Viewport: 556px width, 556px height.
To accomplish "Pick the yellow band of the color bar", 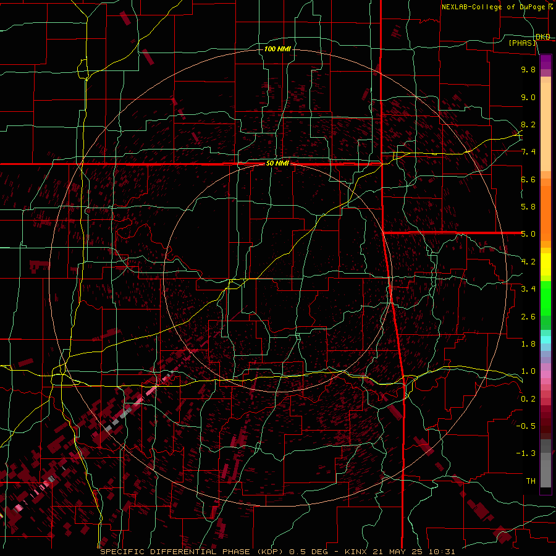I will click(545, 264).
